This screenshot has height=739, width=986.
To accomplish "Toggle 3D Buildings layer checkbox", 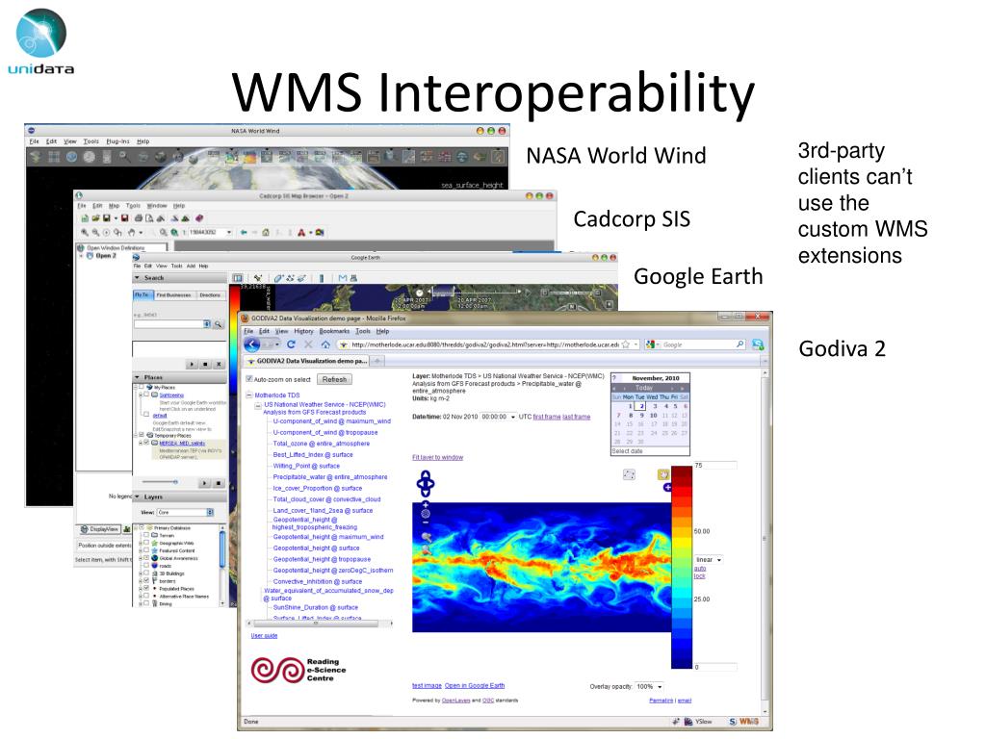I will click(146, 573).
